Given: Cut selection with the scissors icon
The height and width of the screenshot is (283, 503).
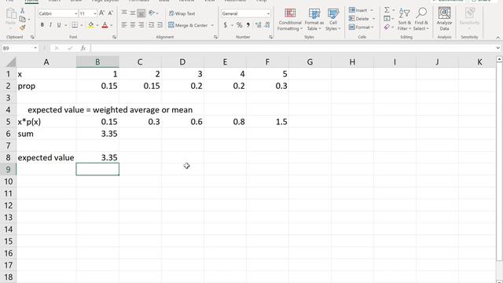Looking at the screenshot, I should 22,11.
